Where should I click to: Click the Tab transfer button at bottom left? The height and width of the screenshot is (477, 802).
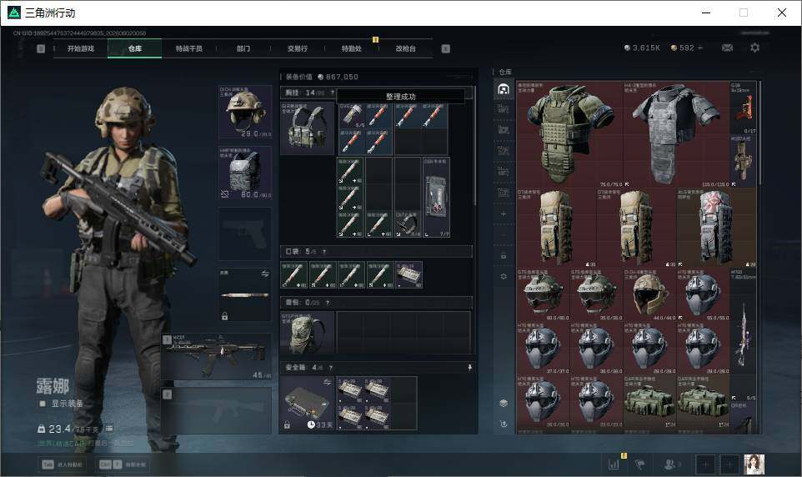pyautogui.click(x=62, y=464)
